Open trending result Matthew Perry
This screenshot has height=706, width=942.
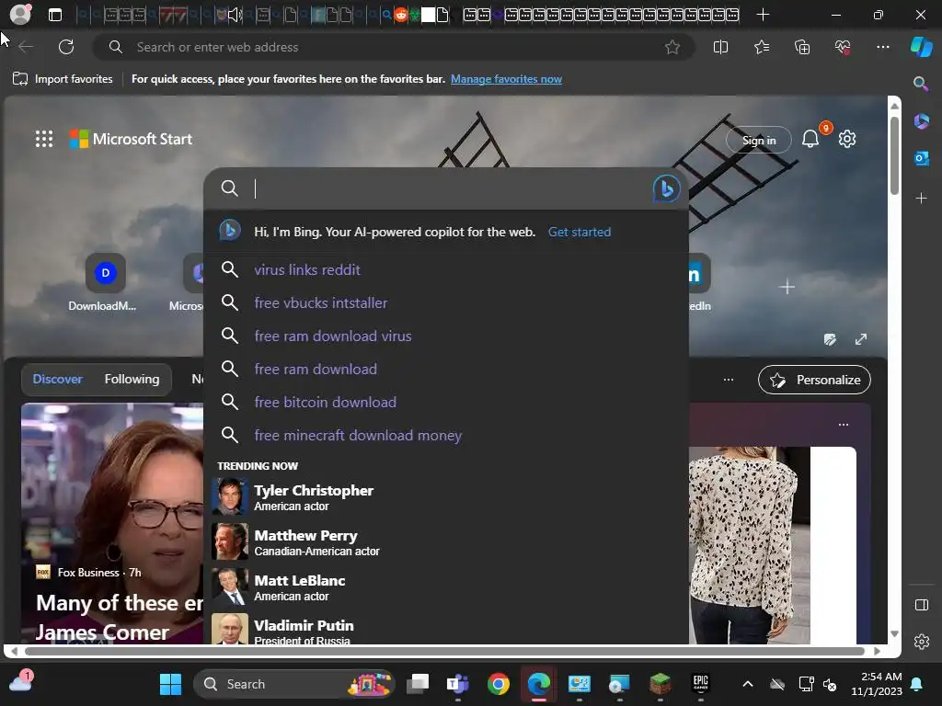click(446, 542)
